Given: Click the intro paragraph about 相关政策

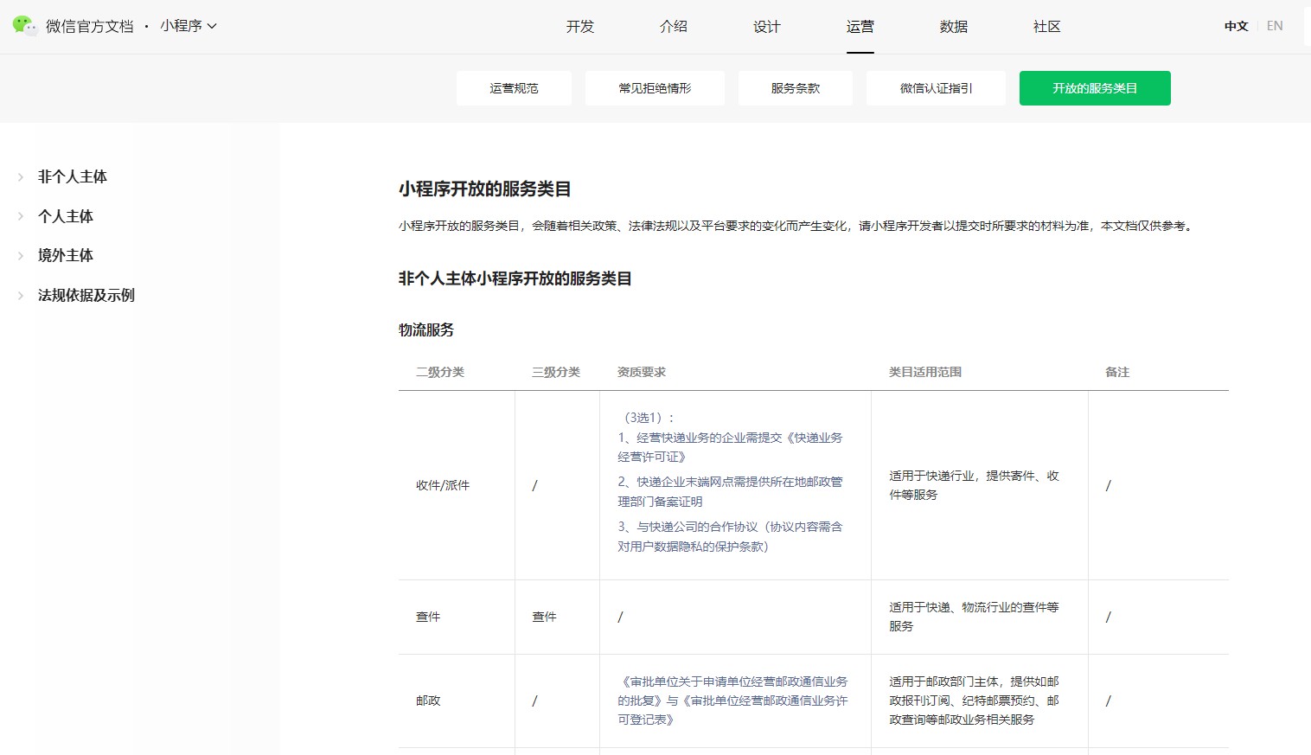Looking at the screenshot, I should coord(797,226).
